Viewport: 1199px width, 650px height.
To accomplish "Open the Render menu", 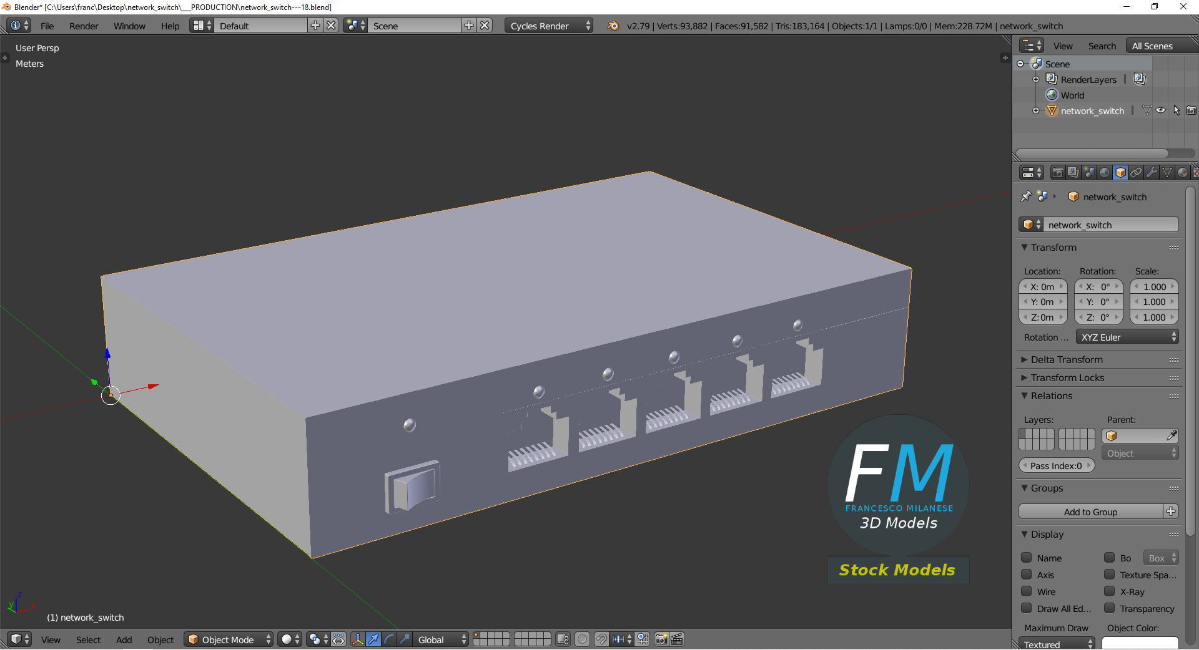I will click(84, 26).
